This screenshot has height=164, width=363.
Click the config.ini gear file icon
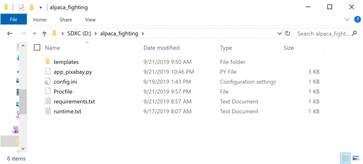pyautogui.click(x=48, y=82)
